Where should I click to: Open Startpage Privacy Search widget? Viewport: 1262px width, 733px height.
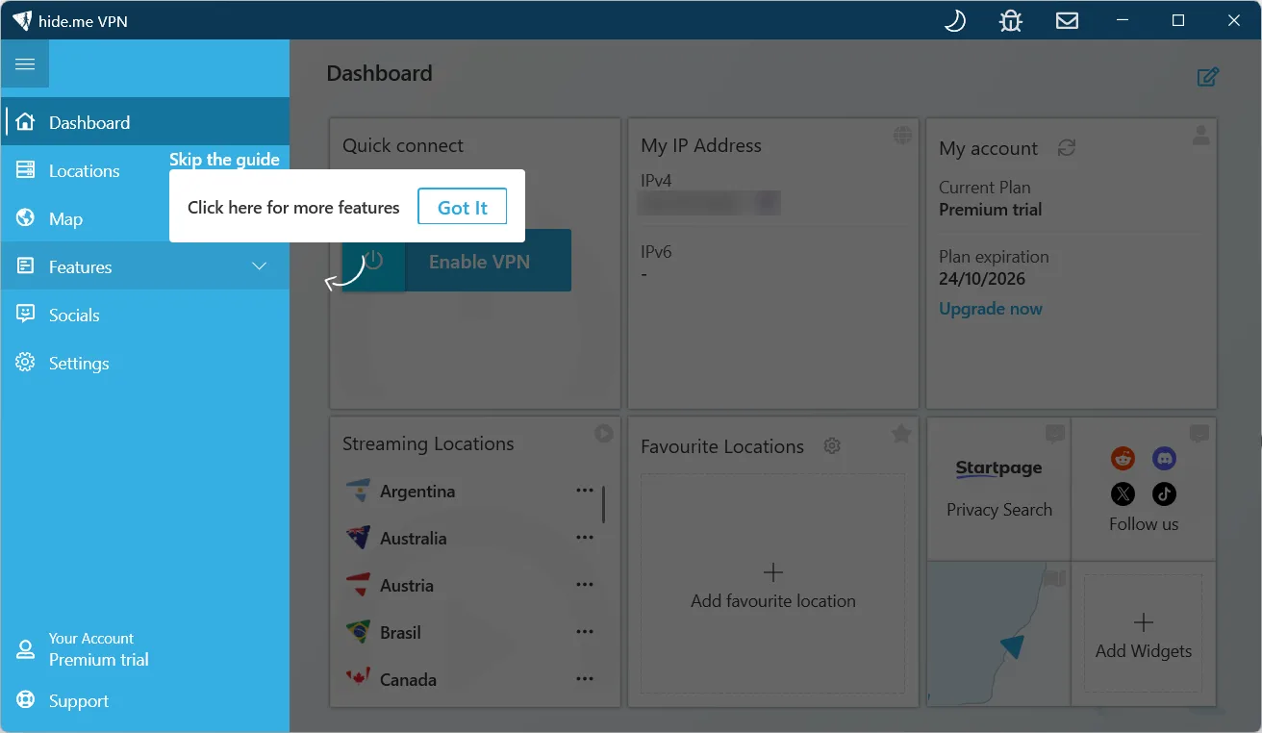tap(998, 491)
